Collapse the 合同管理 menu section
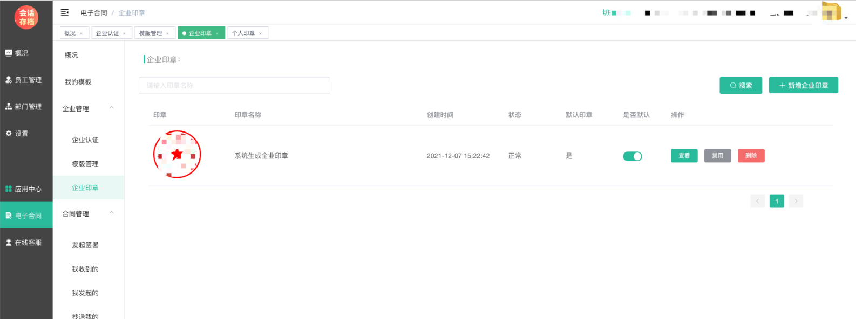The image size is (856, 319). tap(111, 213)
